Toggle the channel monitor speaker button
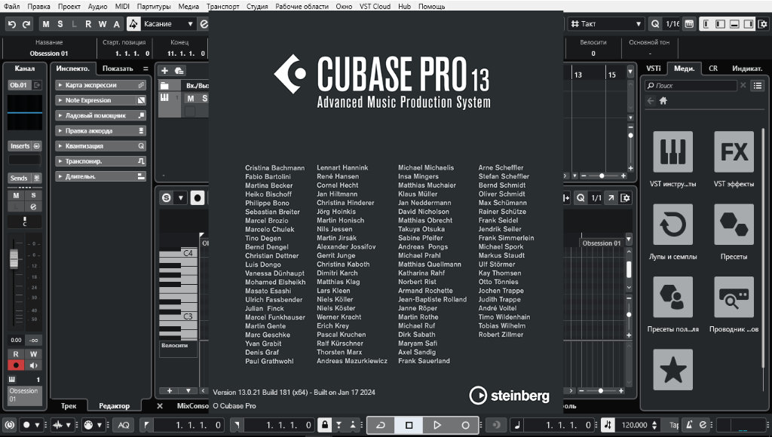Viewport: 772px width, 437px height. tap(33, 365)
